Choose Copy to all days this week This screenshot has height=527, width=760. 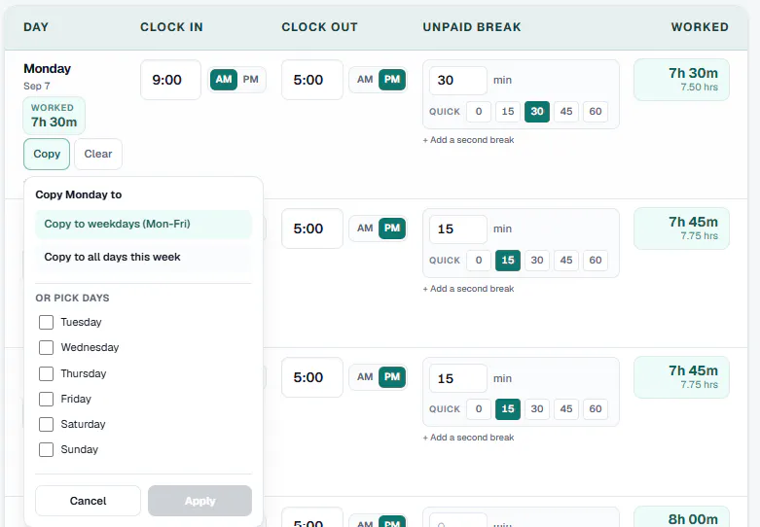point(143,257)
